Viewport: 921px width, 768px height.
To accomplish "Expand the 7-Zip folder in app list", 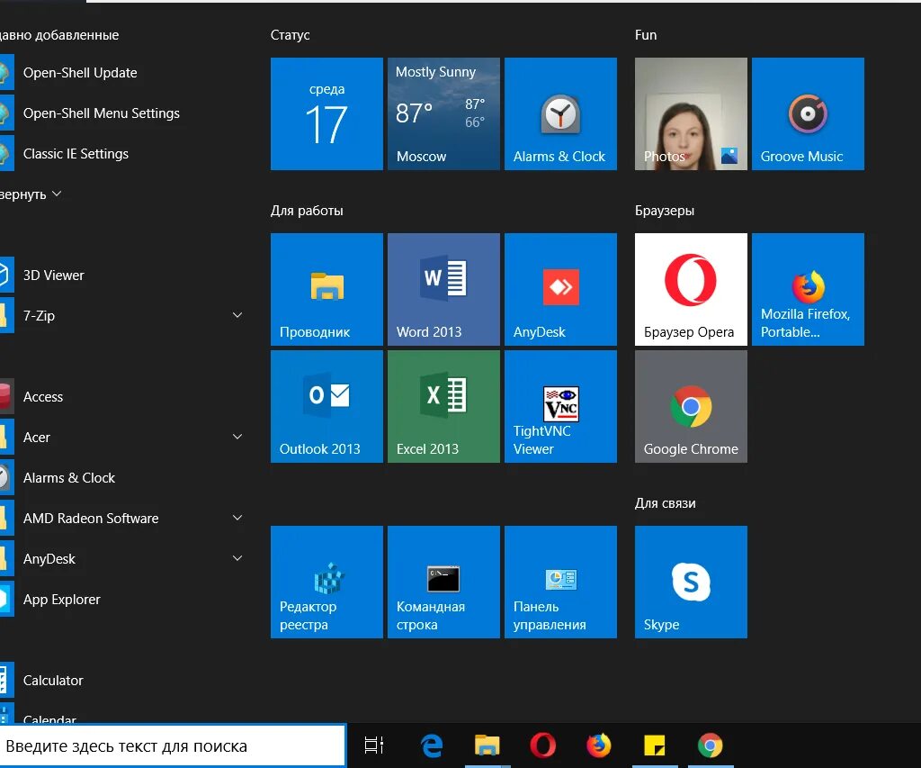I will (x=237, y=315).
